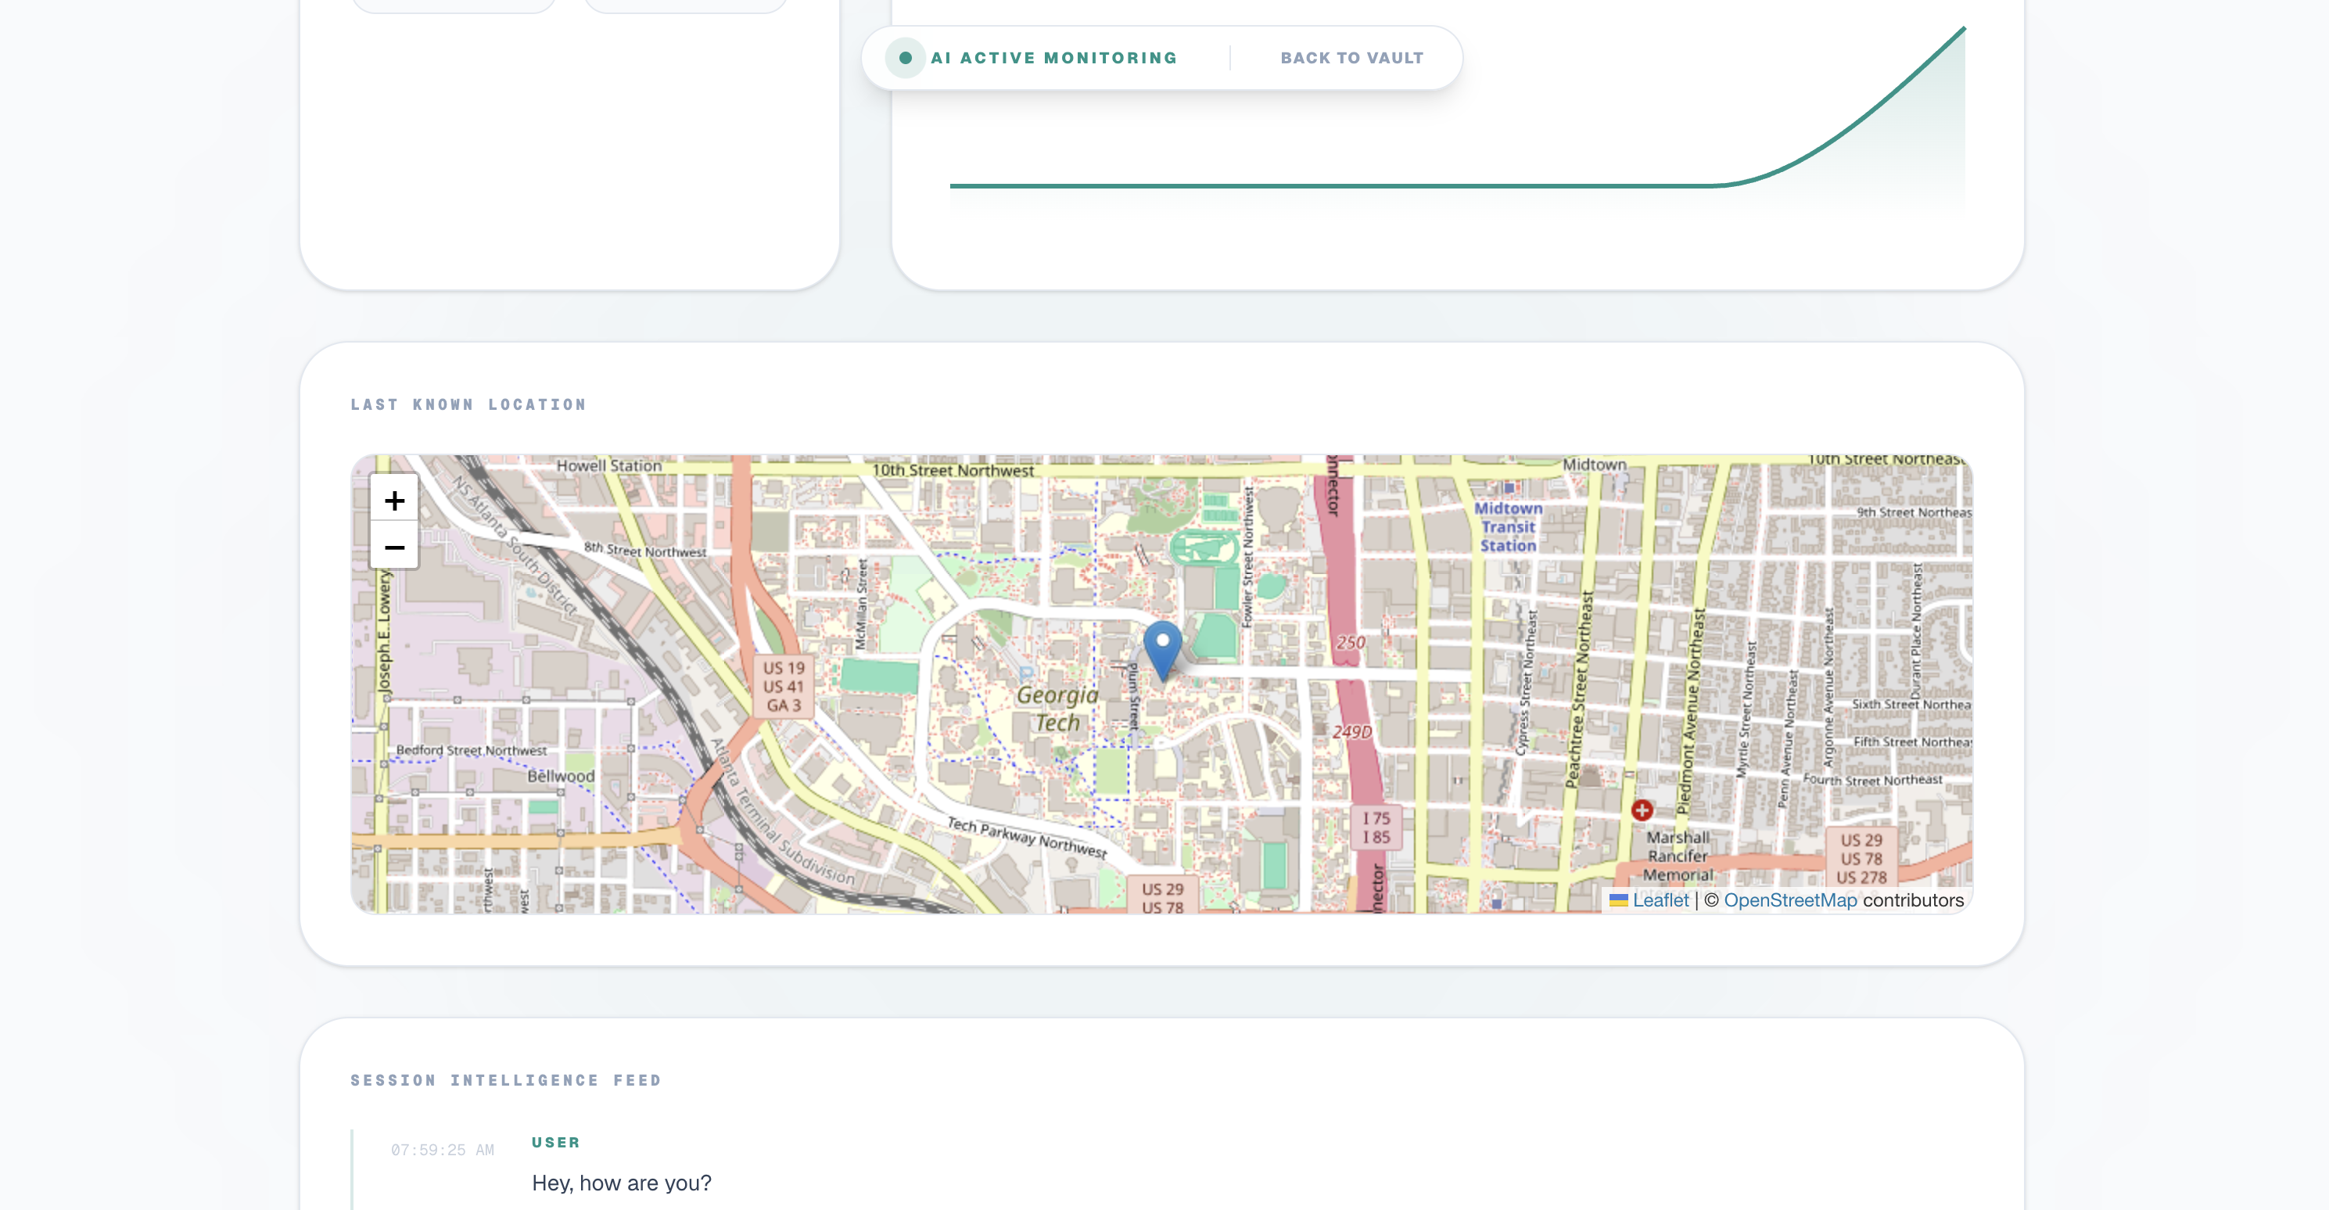Image resolution: width=2329 pixels, height=1210 pixels.
Task: Click the user message "Hey, how are you?"
Action: 621,1183
